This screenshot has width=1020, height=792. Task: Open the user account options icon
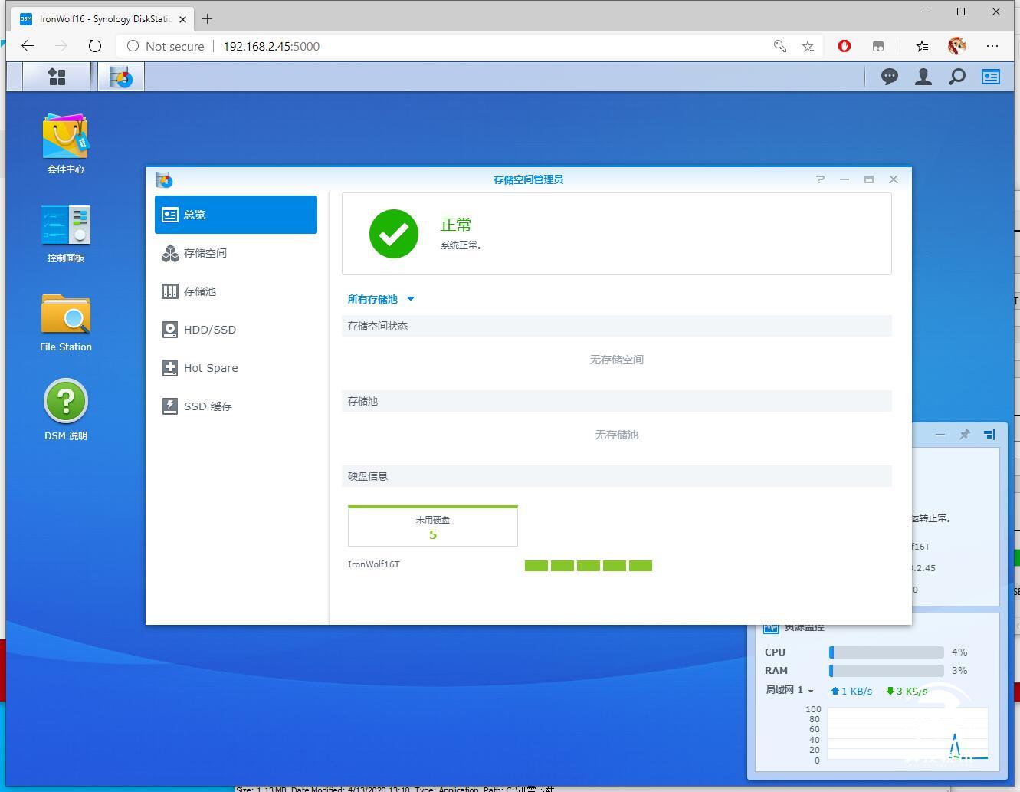point(923,77)
